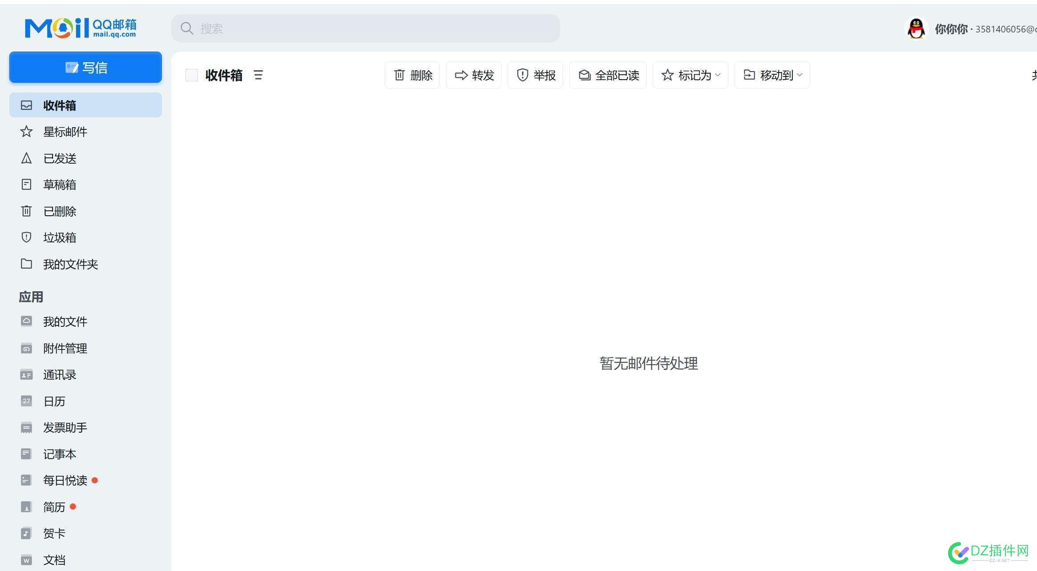Compose a new mail with 写信
1037x571 pixels.
coord(85,67)
